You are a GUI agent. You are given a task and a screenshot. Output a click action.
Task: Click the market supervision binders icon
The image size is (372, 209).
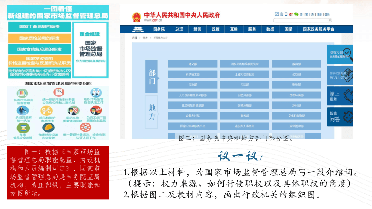[x=22, y=93]
